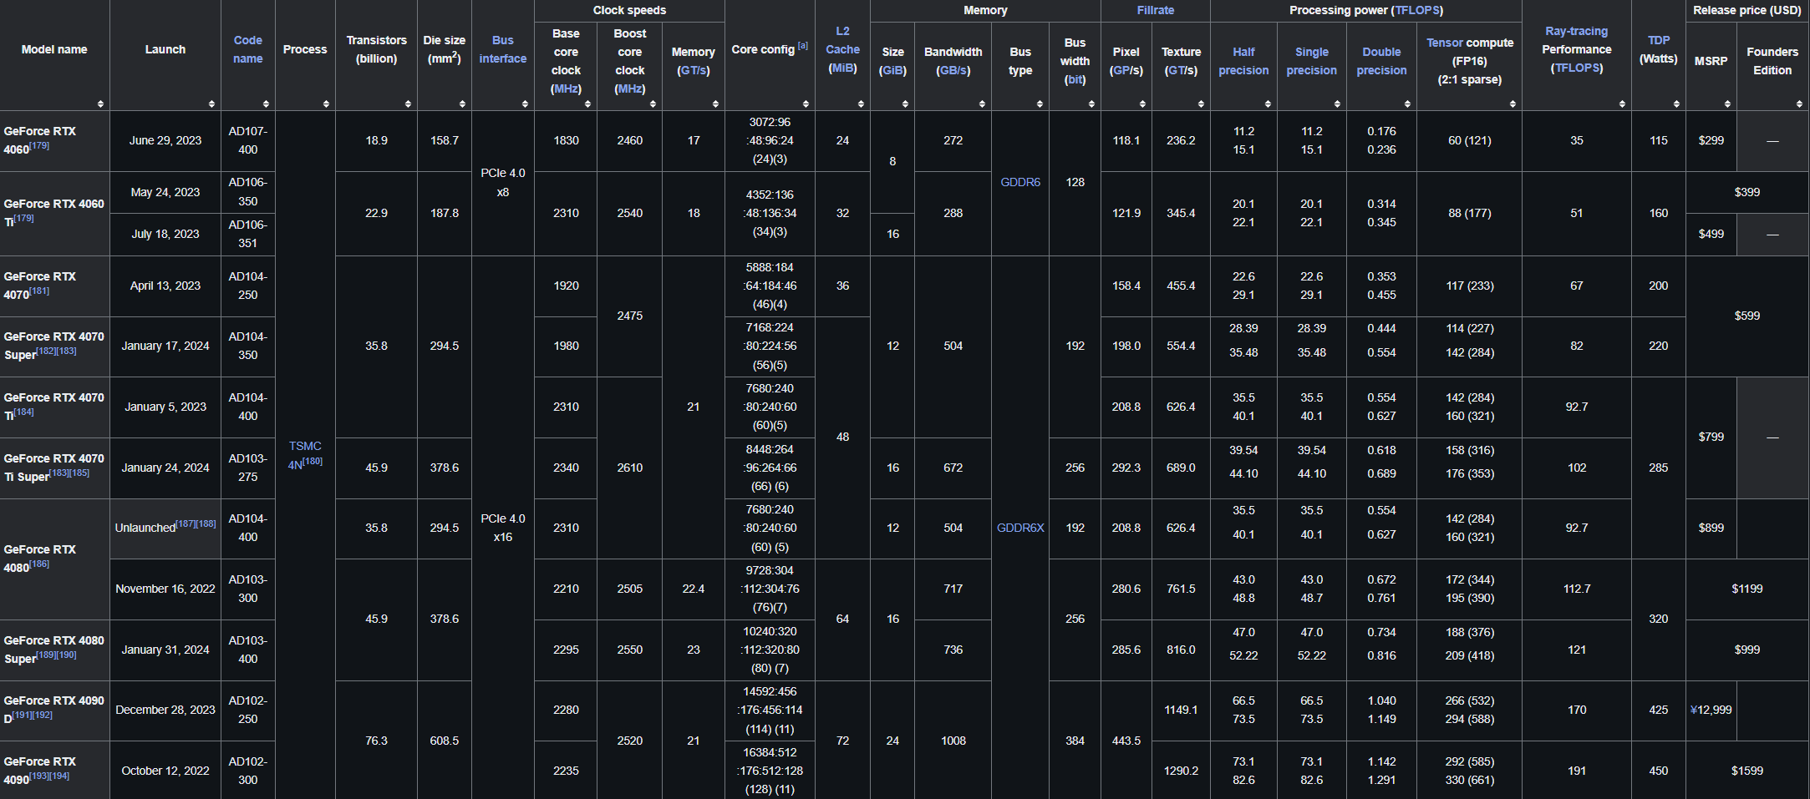Sort by Bus type sort arrows
This screenshot has height=799, width=1810.
coord(1040,104)
